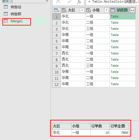Click the ABC123 data type icon of 小组
139x140 pixels.
coord(88,10)
